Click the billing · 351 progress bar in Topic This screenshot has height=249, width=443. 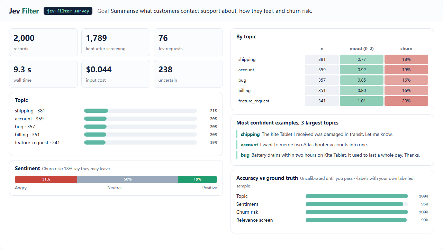[141, 135]
